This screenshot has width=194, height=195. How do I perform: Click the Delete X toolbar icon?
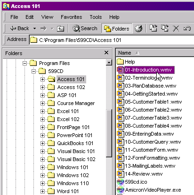tap(176, 29)
